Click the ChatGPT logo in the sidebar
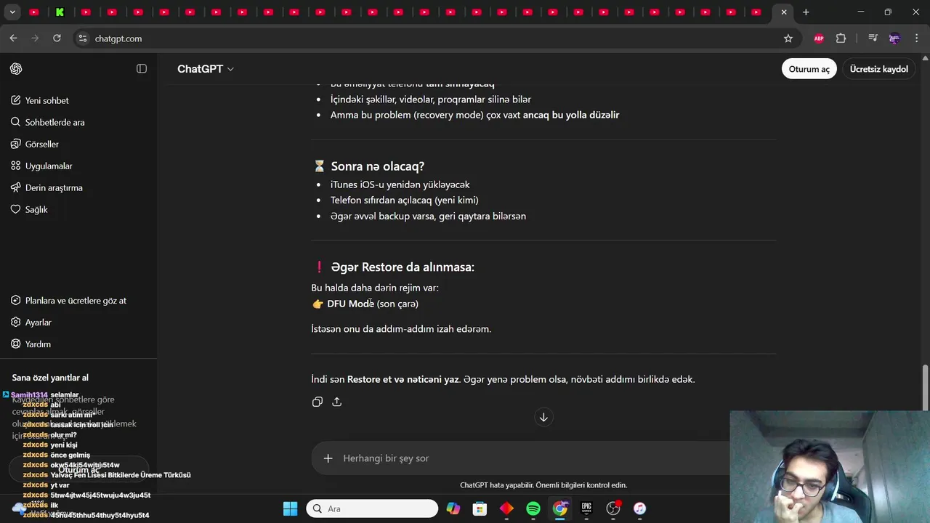 point(16,69)
